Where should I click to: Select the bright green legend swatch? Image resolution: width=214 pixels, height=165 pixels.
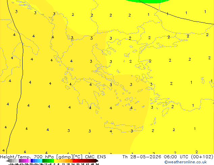pos(53,161)
